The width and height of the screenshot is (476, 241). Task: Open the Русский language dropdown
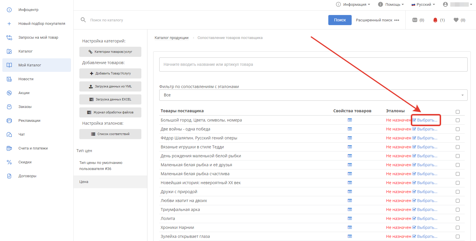tap(423, 4)
